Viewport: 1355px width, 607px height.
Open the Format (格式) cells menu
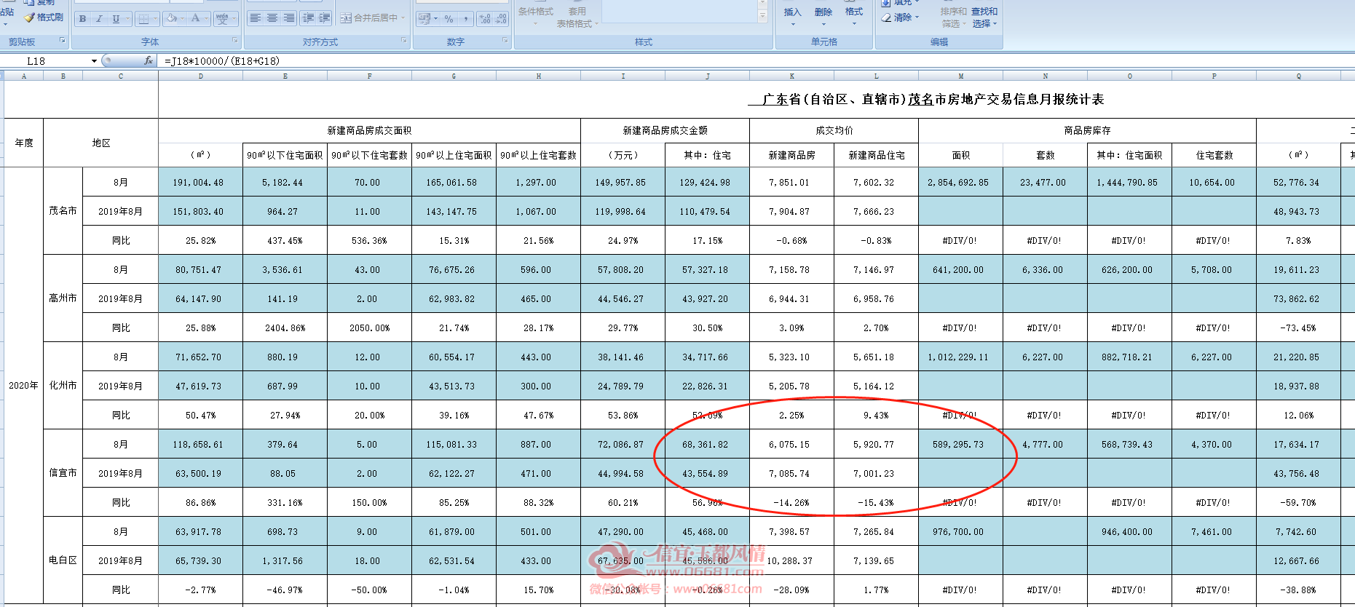click(x=854, y=17)
